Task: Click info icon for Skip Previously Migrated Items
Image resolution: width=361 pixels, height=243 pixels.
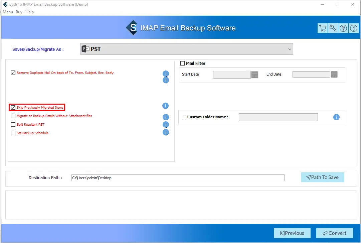Action: coord(166,106)
